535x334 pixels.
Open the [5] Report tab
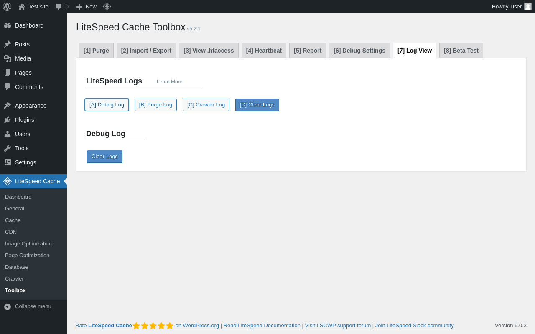(308, 51)
